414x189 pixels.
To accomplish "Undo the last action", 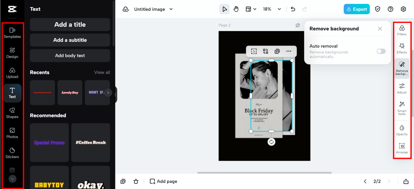I will [293, 9].
